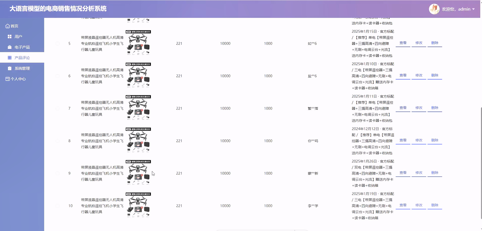Tick the checkbox for row 5
482x231 pixels.
(x=58, y=44)
